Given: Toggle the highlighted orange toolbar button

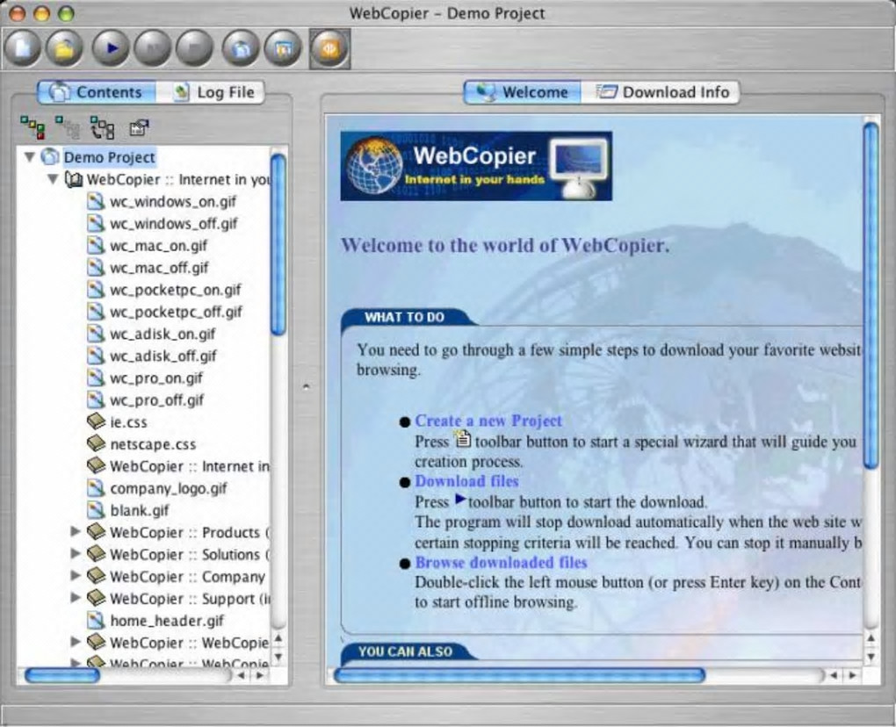Looking at the screenshot, I should 329,49.
